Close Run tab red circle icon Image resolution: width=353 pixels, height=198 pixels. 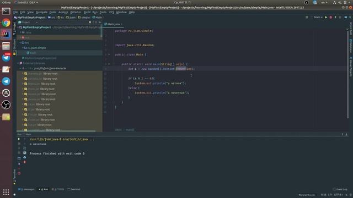click(19, 173)
